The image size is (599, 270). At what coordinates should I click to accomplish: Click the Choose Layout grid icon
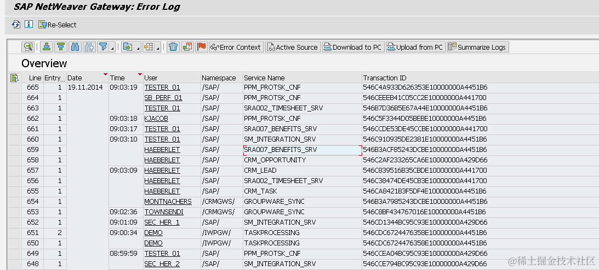click(149, 47)
